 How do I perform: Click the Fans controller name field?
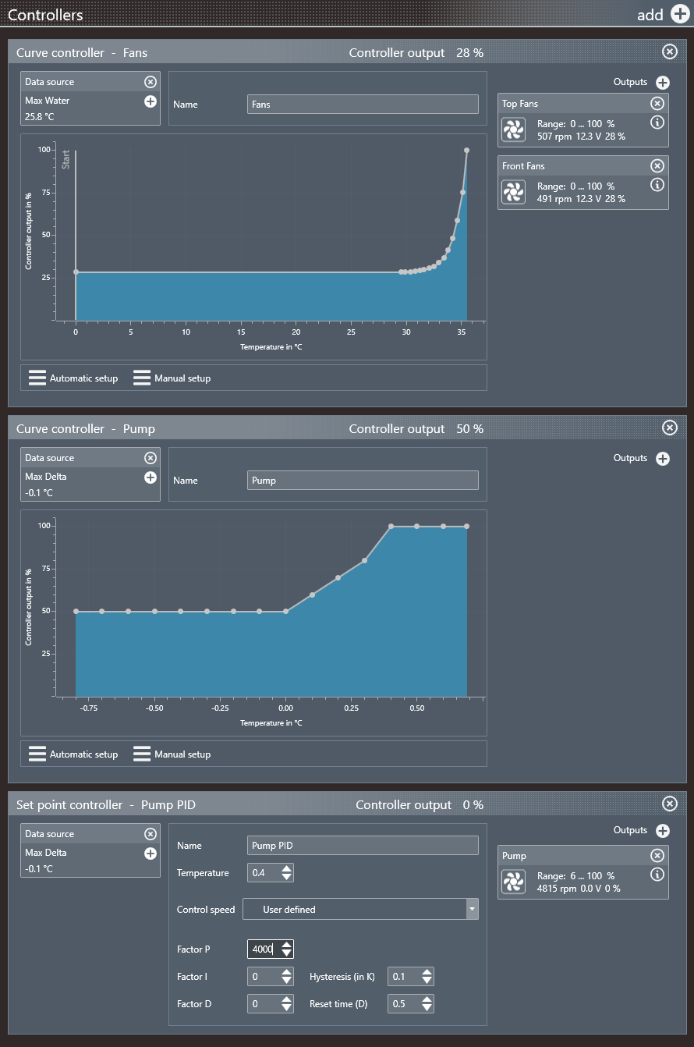(x=363, y=105)
